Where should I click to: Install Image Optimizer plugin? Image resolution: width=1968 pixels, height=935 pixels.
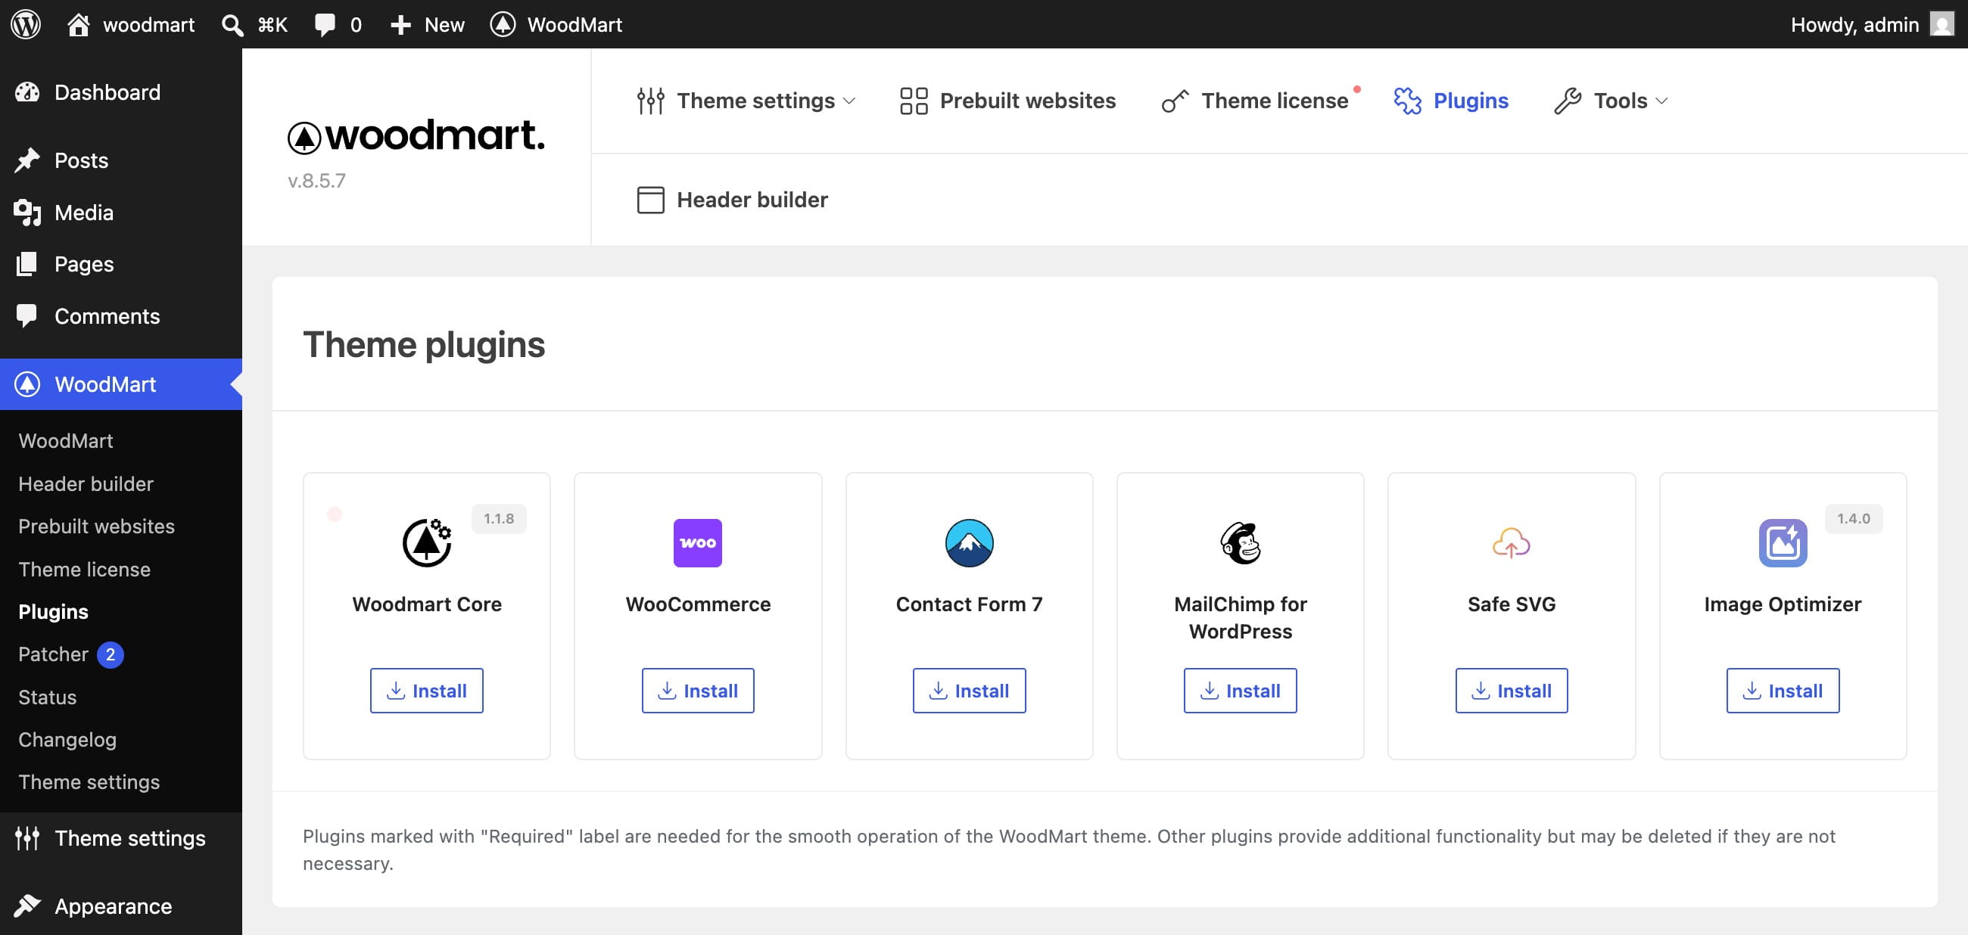coord(1783,691)
